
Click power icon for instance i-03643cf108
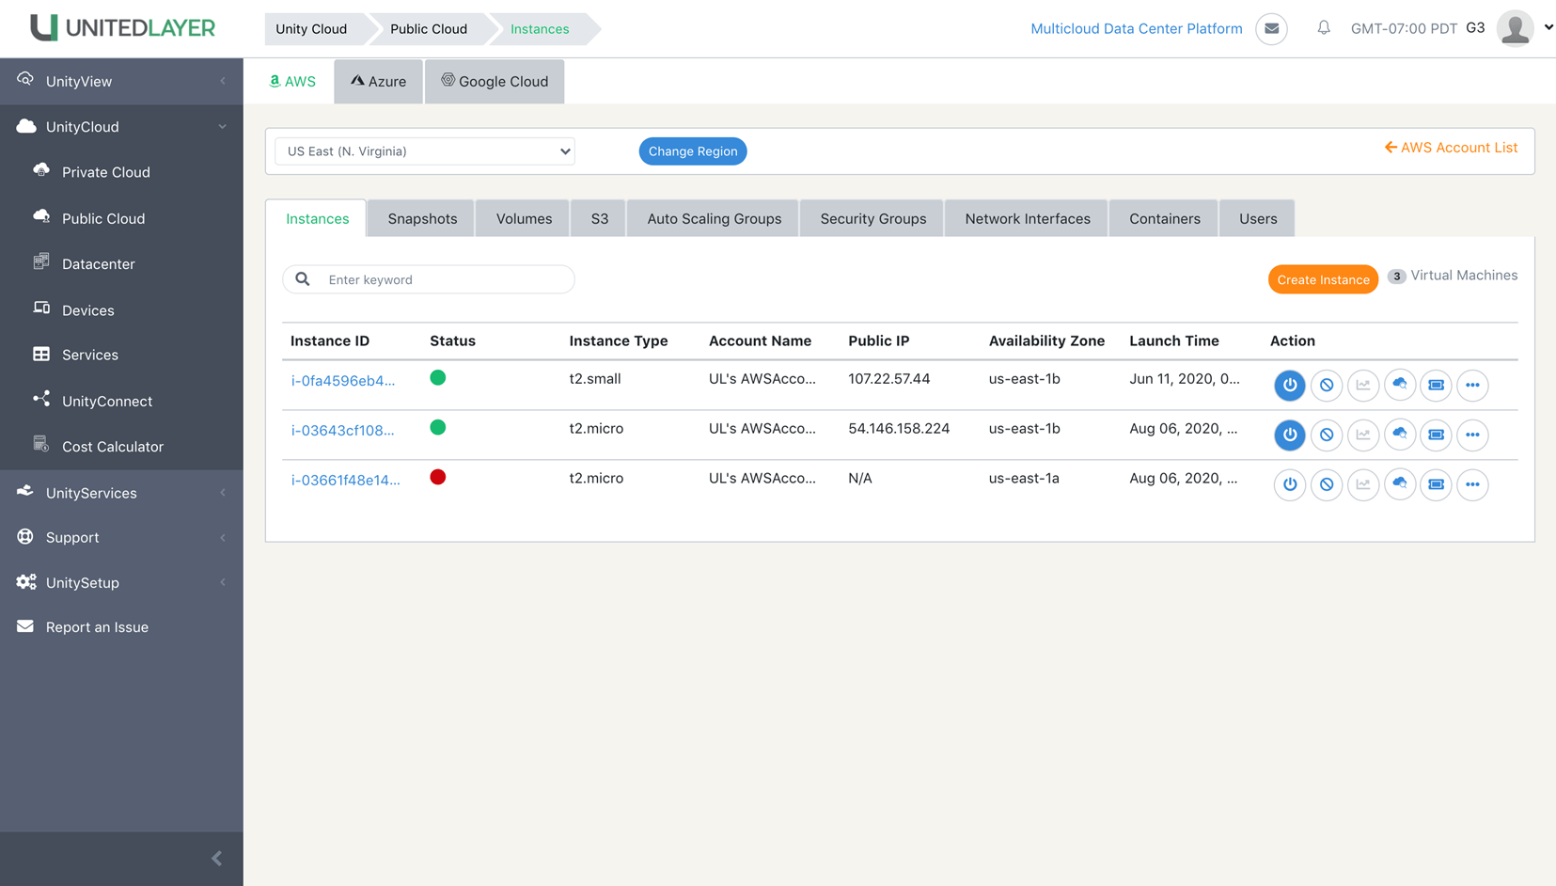click(x=1289, y=435)
